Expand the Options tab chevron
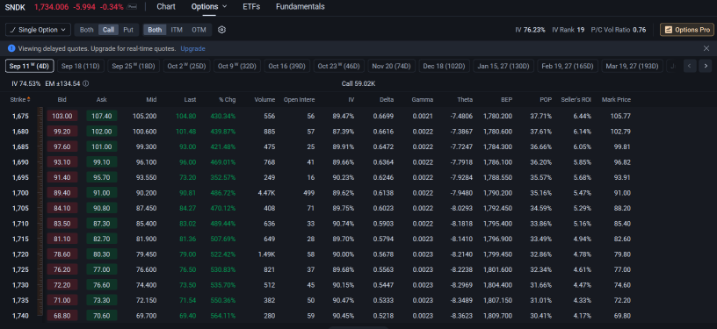Image resolution: width=717 pixels, height=329 pixels. [224, 6]
